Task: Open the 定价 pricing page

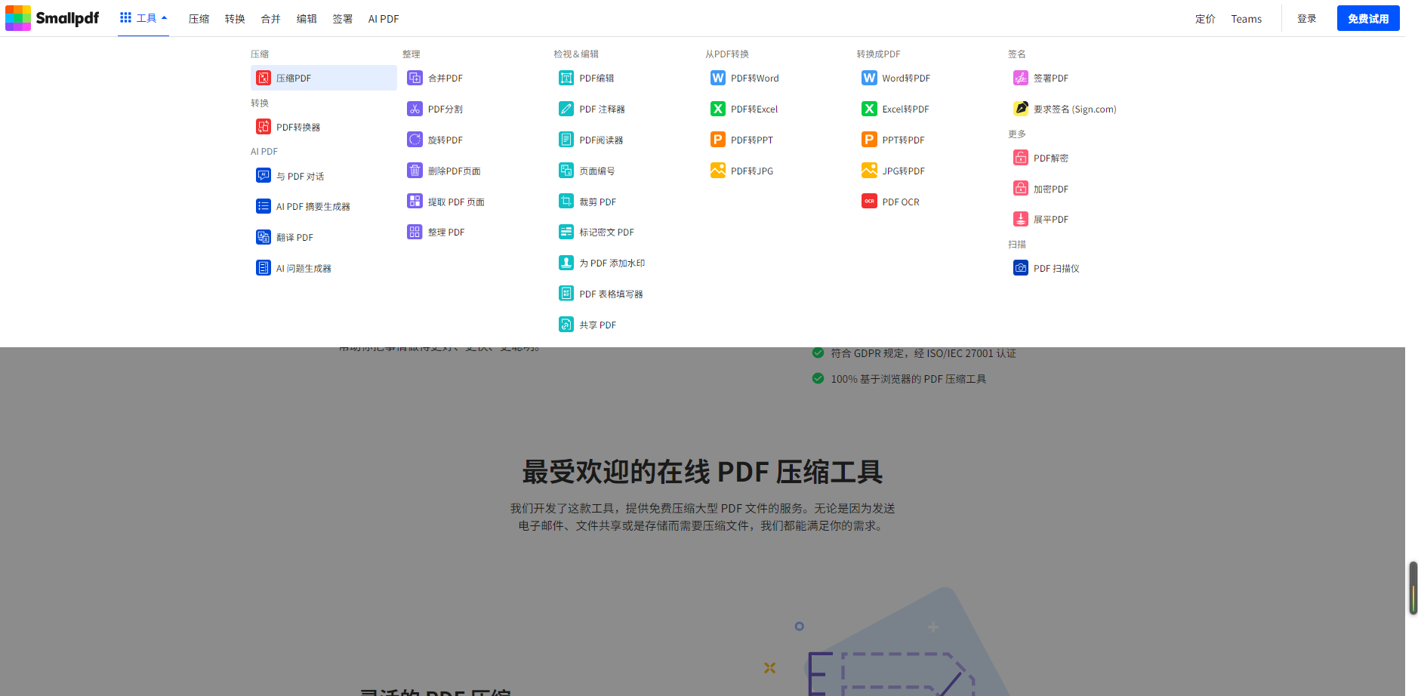Action: click(x=1205, y=19)
